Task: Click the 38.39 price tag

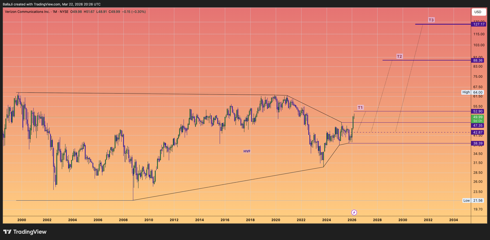Action: pos(478,143)
